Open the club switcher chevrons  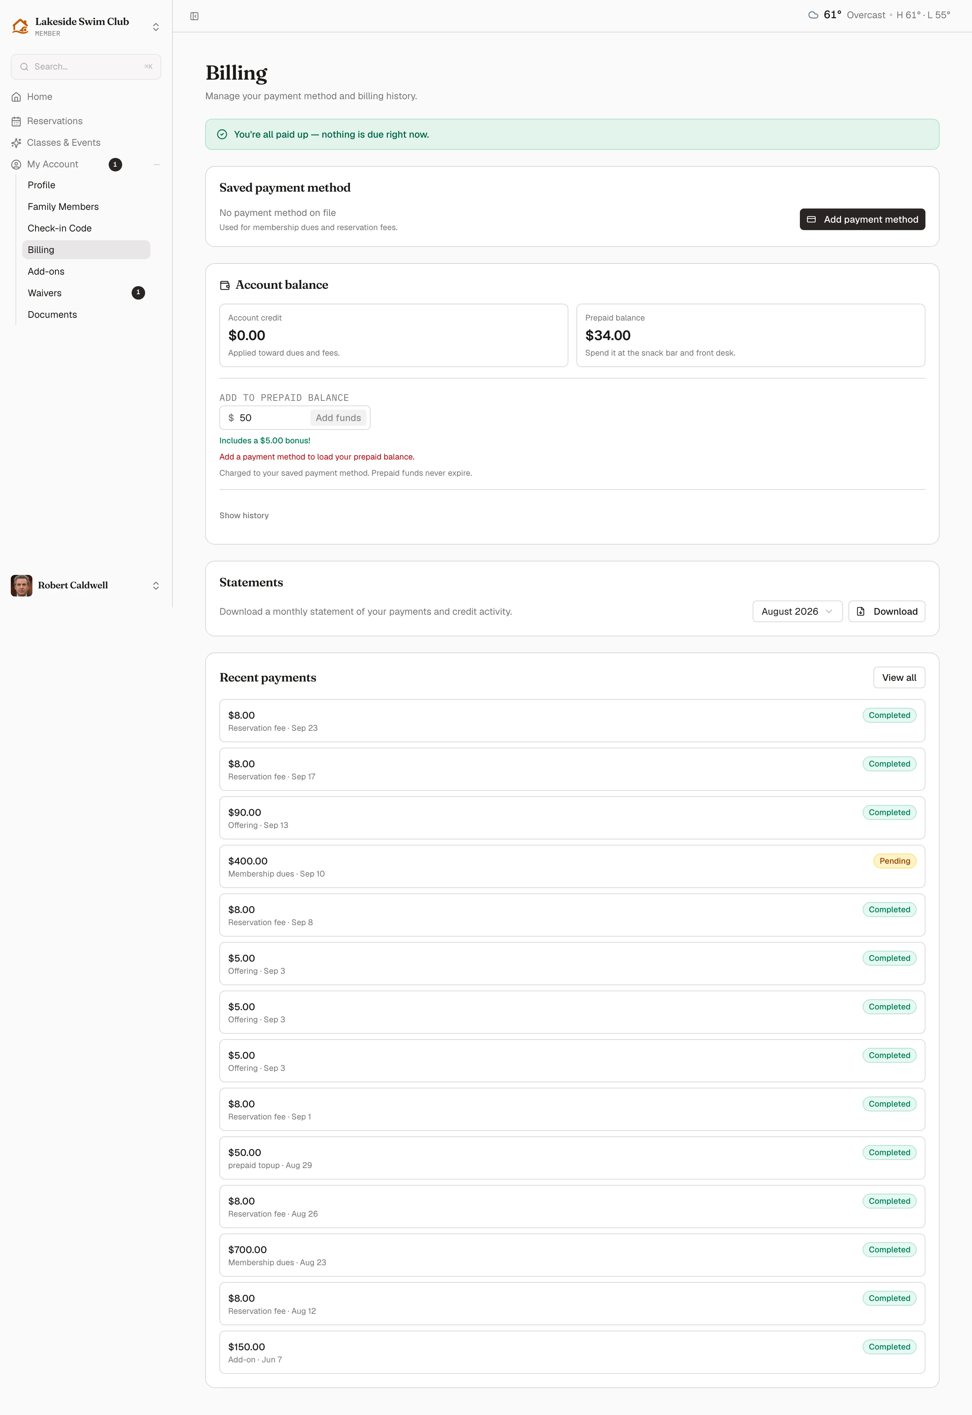(x=156, y=27)
